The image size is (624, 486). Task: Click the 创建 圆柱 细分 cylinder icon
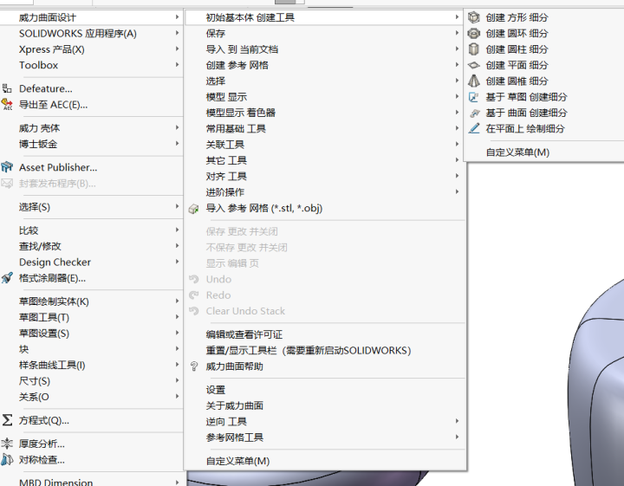point(473,49)
